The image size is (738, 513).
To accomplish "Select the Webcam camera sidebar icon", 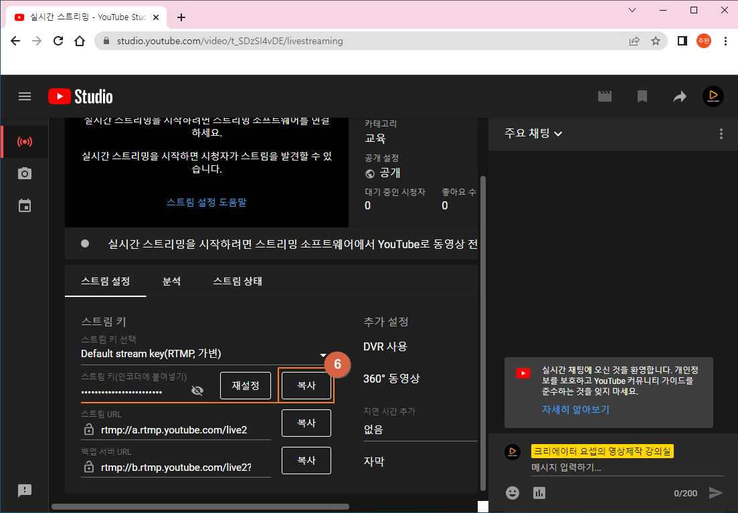I will point(25,174).
